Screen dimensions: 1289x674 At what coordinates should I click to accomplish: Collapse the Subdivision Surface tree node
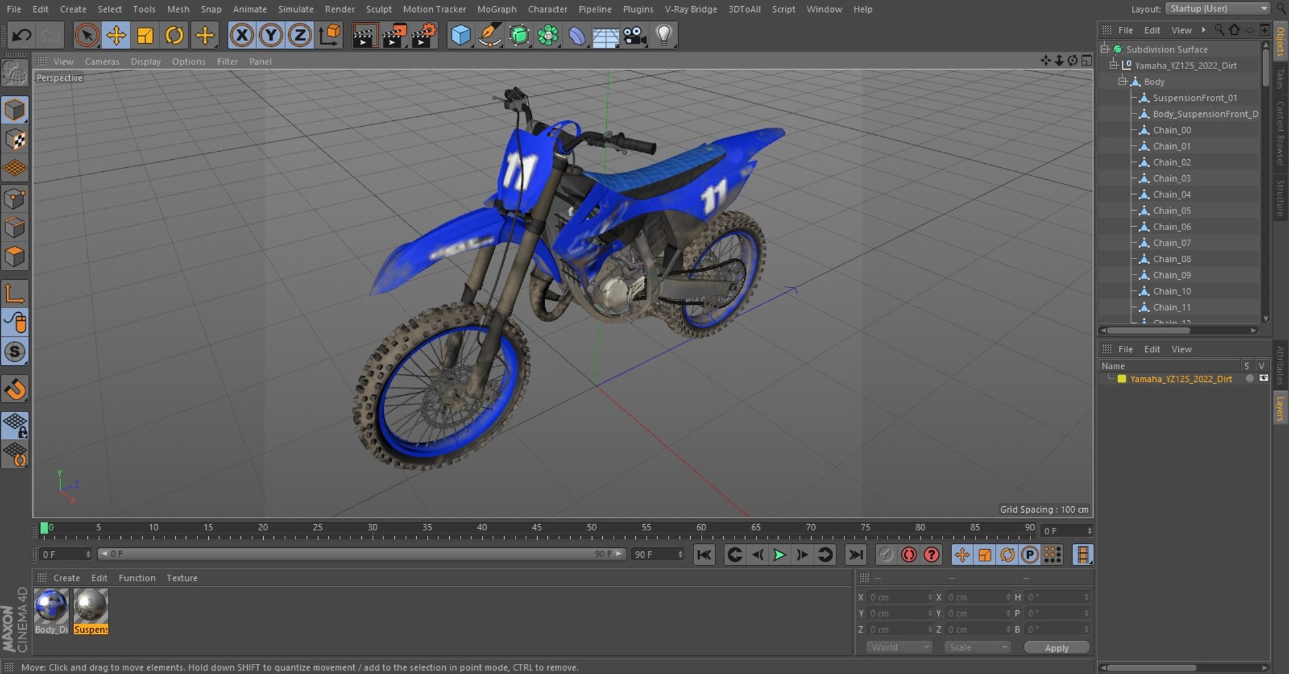pos(1104,48)
